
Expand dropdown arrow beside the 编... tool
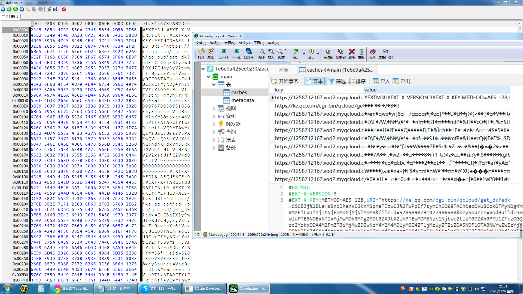click(304, 54)
